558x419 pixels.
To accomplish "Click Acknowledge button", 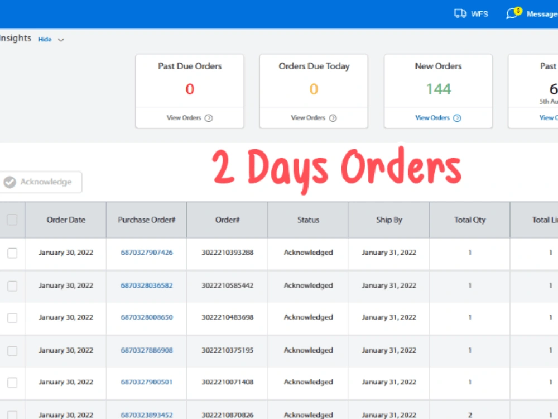I will coord(41,182).
